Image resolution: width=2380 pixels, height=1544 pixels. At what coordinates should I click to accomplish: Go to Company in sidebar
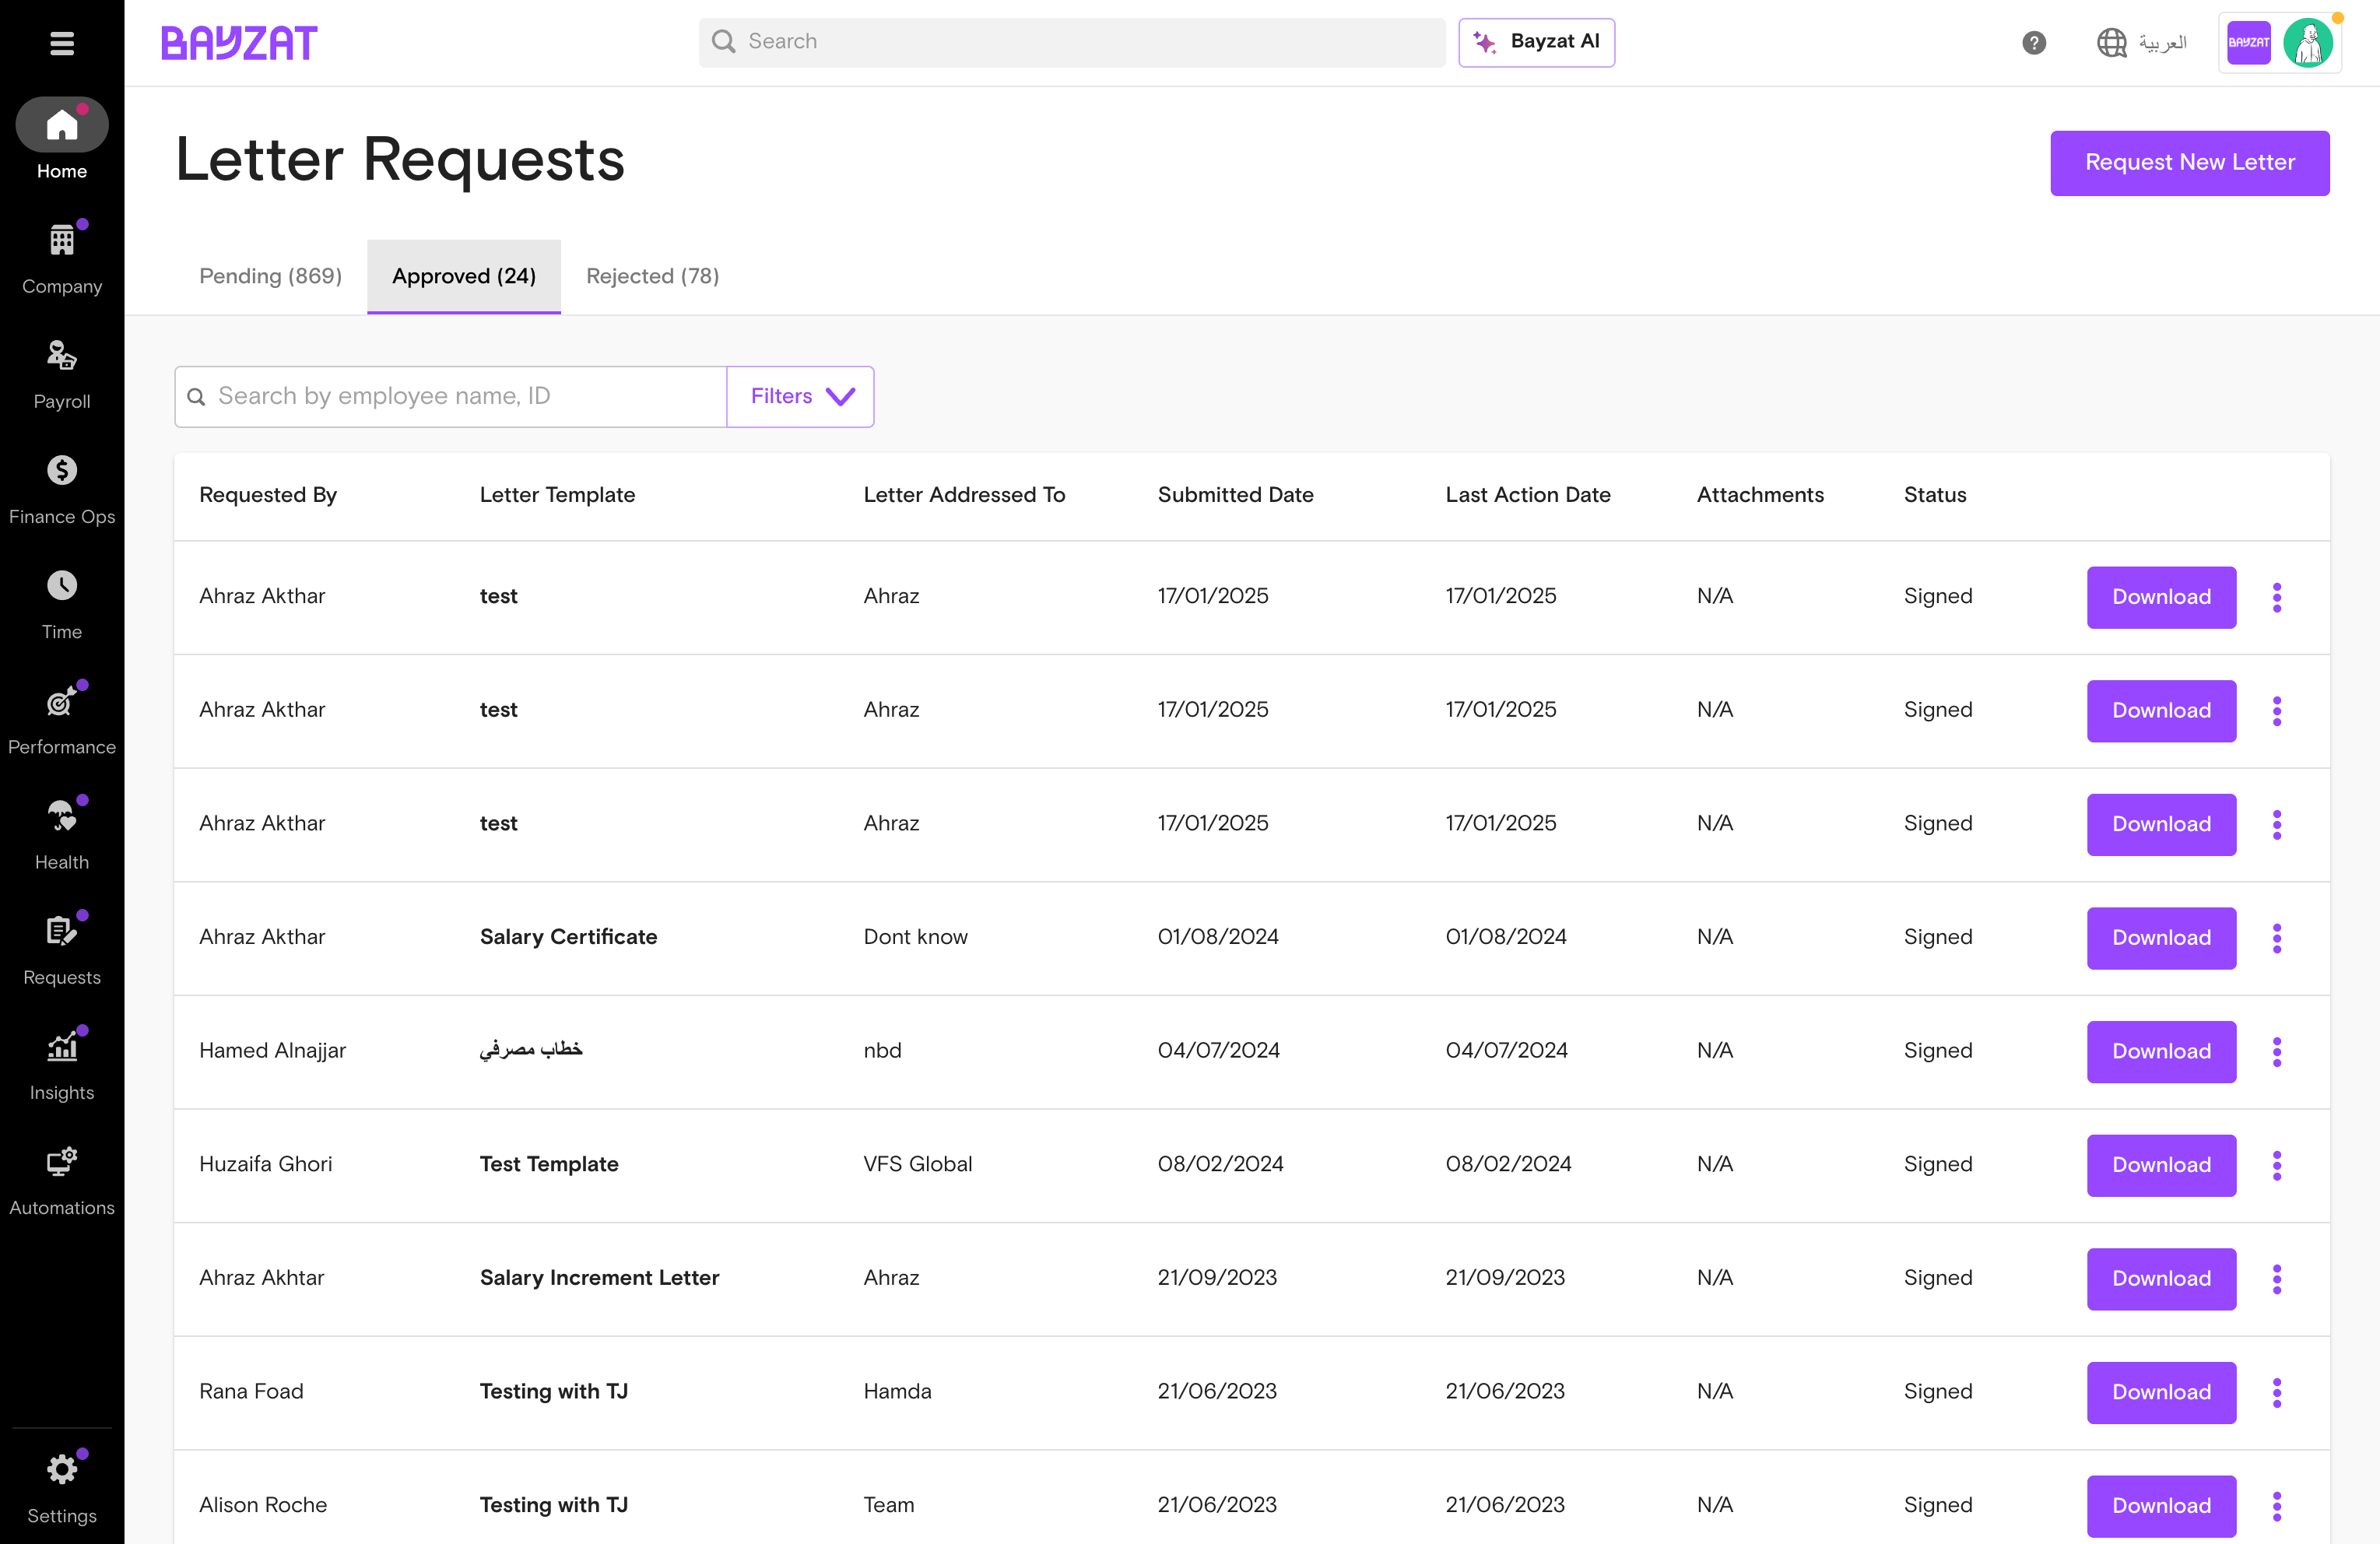62,259
